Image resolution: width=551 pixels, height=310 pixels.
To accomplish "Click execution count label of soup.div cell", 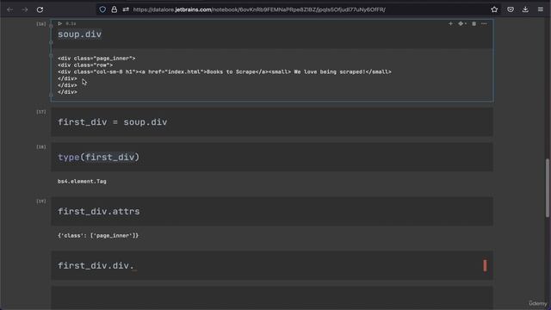I will tap(41, 24).
